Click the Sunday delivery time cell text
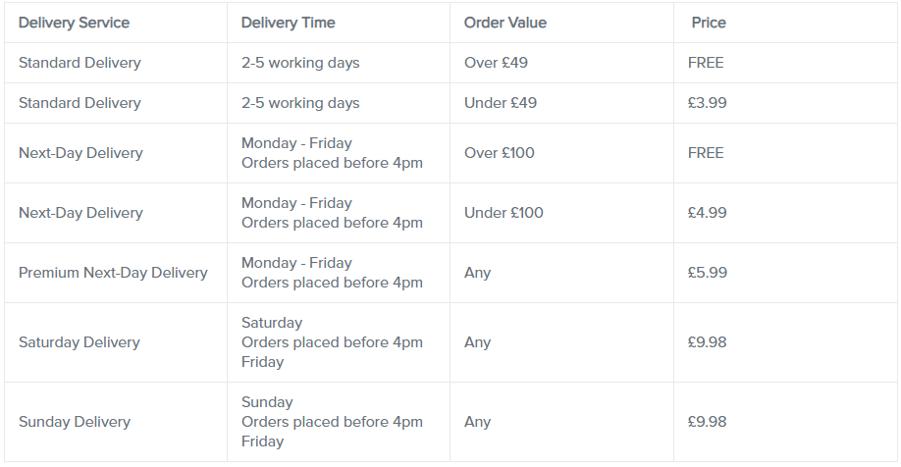This screenshot has width=901, height=467. coord(332,422)
